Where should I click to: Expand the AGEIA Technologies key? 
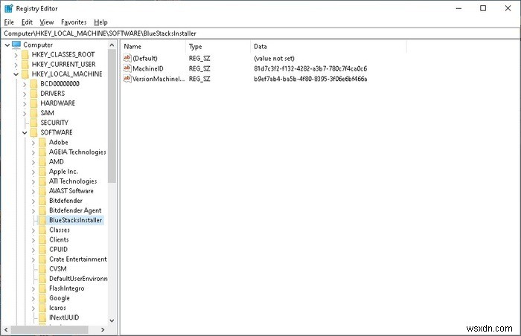pyautogui.click(x=33, y=152)
